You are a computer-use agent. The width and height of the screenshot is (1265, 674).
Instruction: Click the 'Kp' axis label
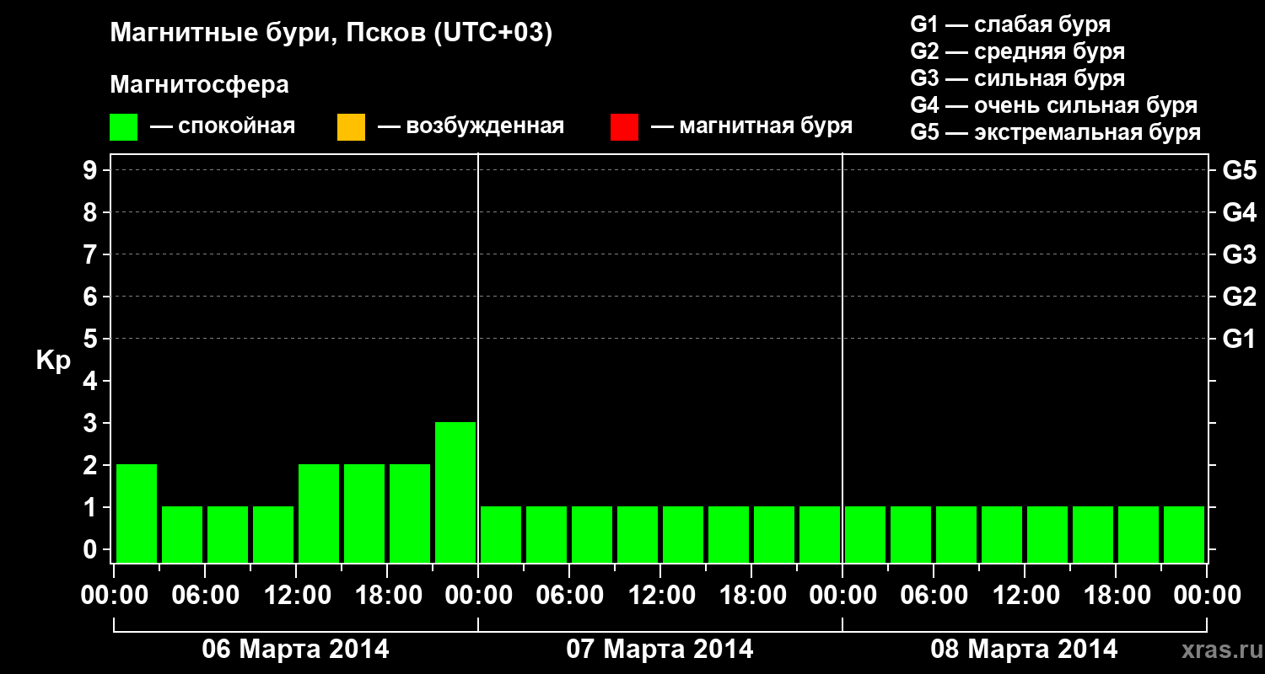(53, 361)
